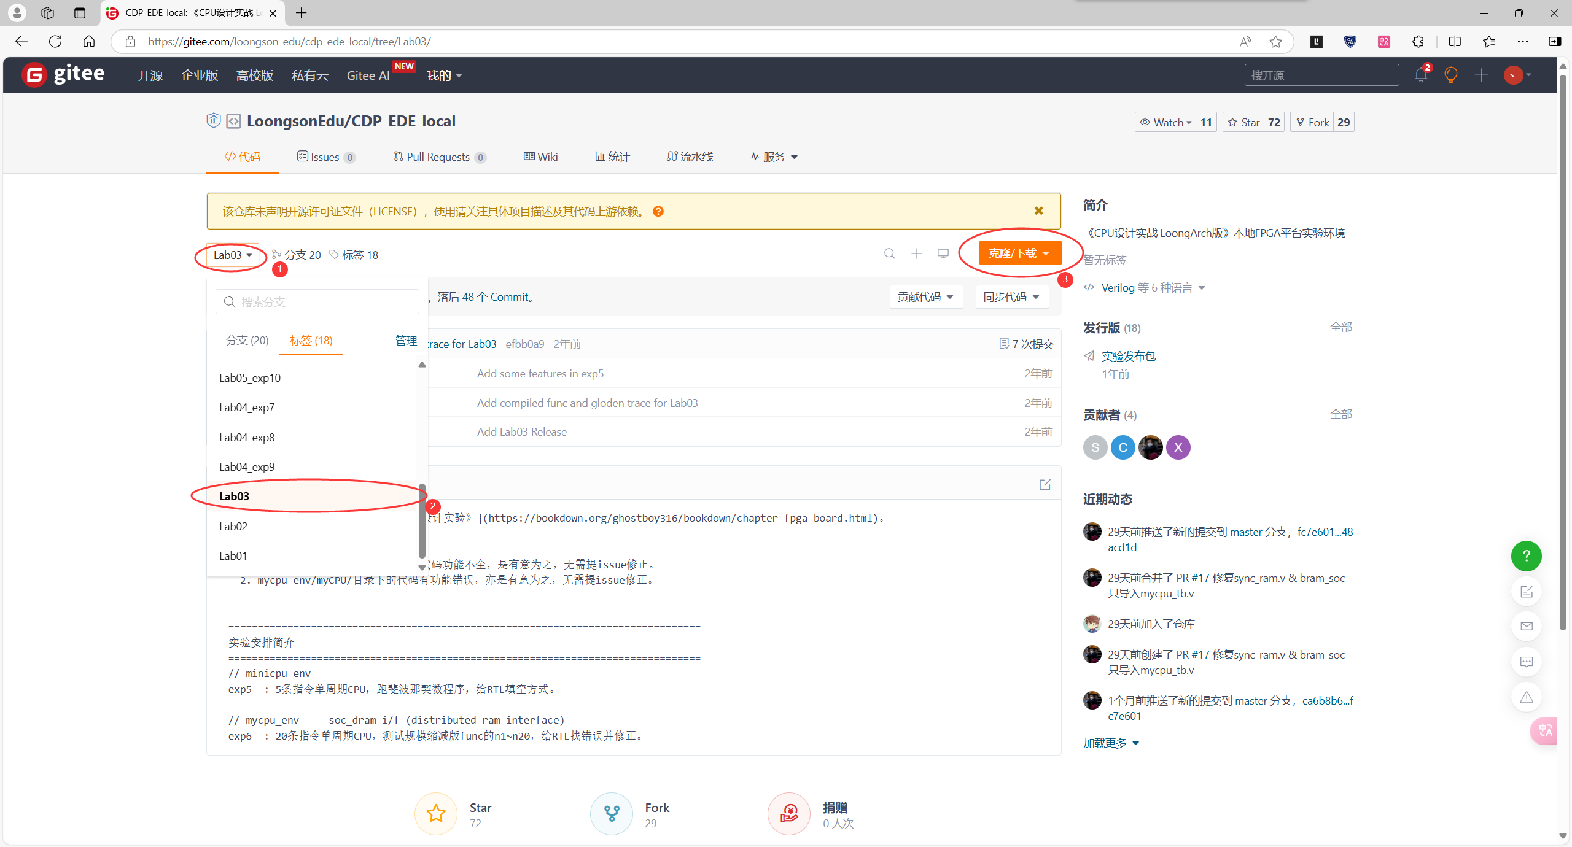
Task: Open the 实验发布包 release link
Action: [1129, 356]
